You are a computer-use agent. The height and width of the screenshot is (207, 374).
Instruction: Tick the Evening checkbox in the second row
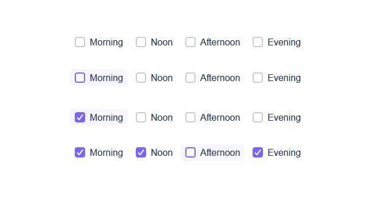coord(258,78)
